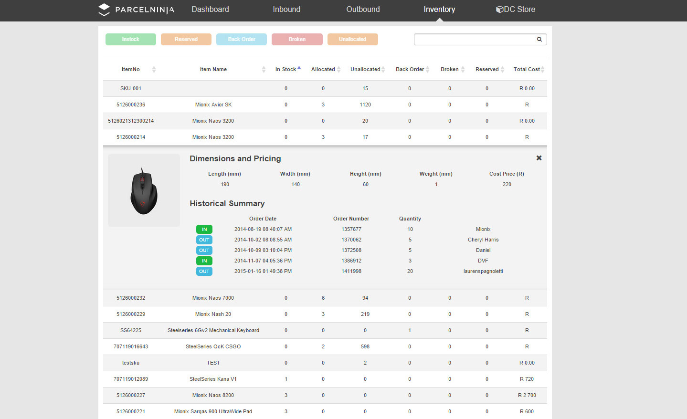The width and height of the screenshot is (687, 419).
Task: Expand the Mionix Sargas 900 UltraWide Pad row
Action: (x=325, y=411)
